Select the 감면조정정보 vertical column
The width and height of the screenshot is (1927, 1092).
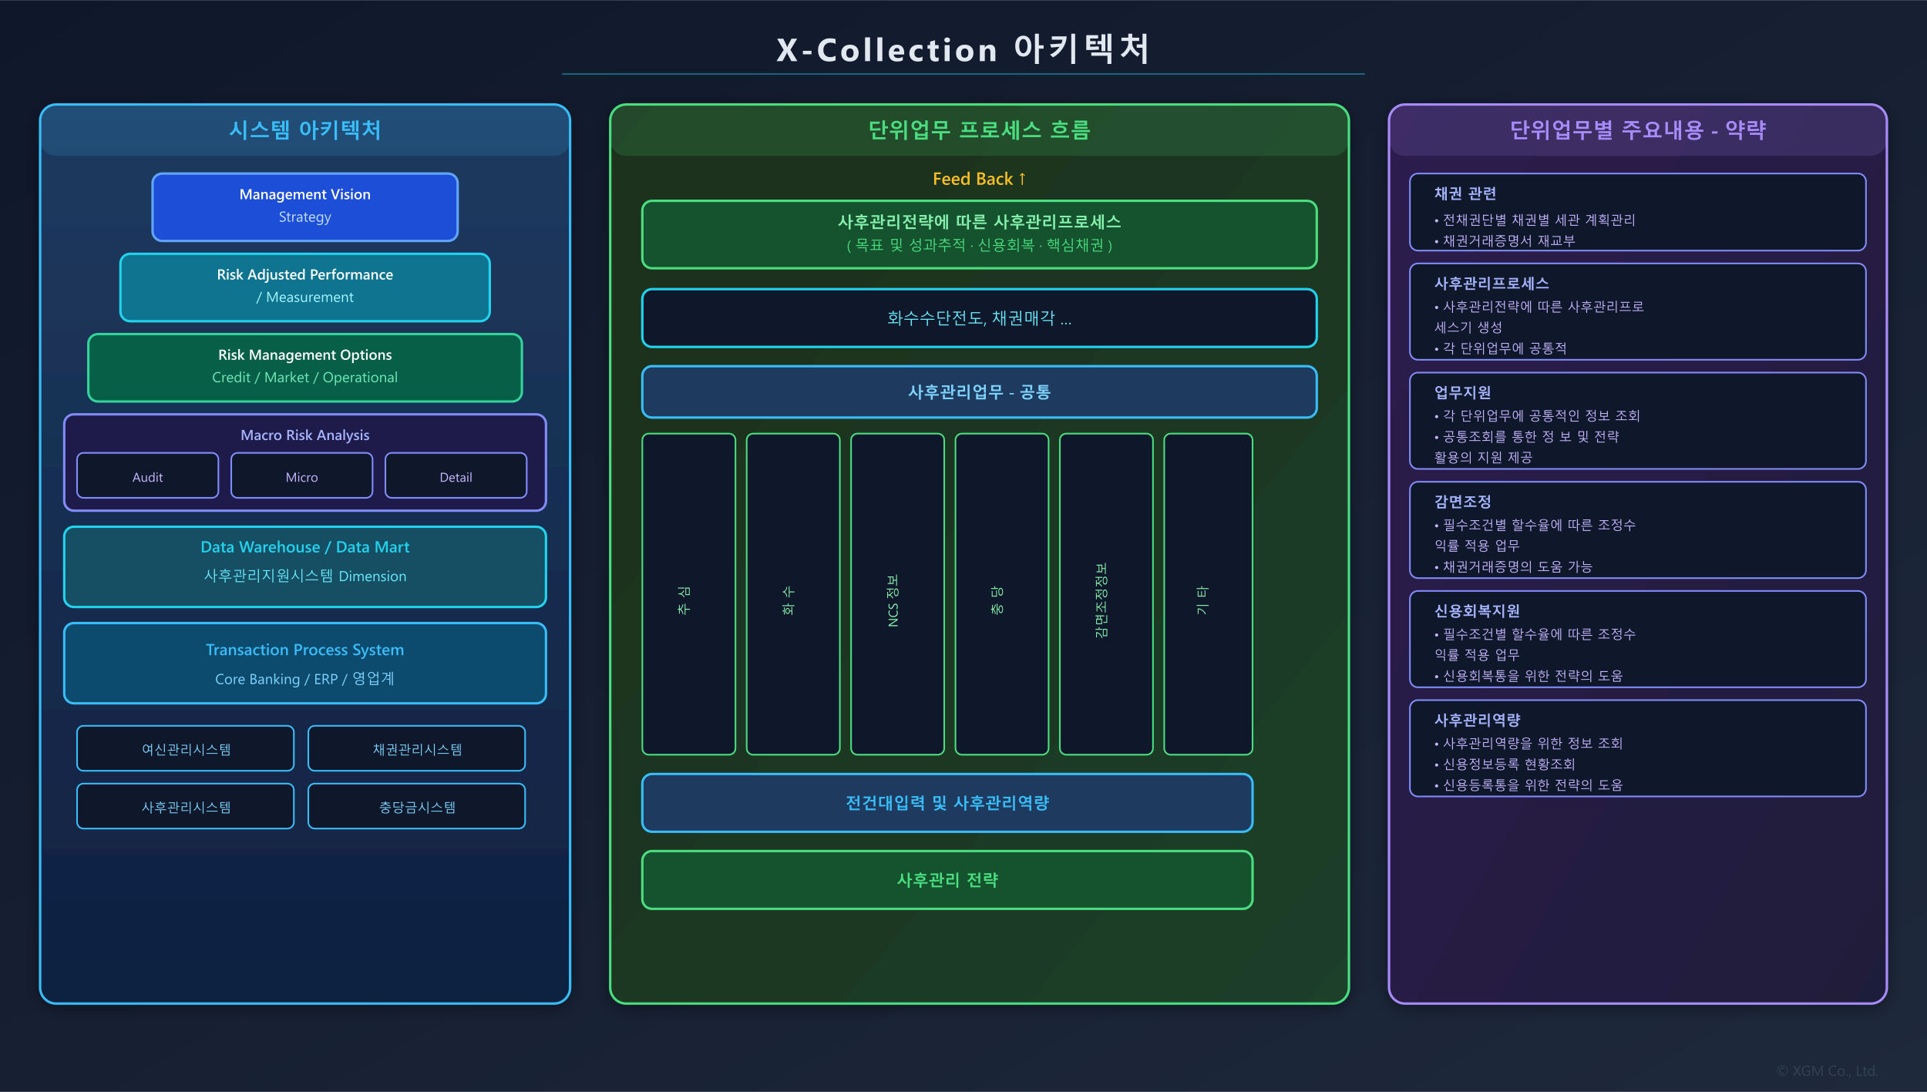[1105, 593]
